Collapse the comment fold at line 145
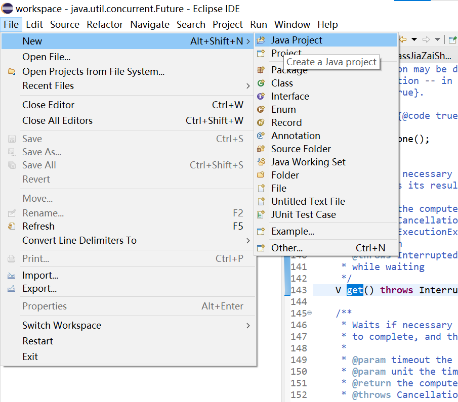458x402 pixels. [x=309, y=313]
